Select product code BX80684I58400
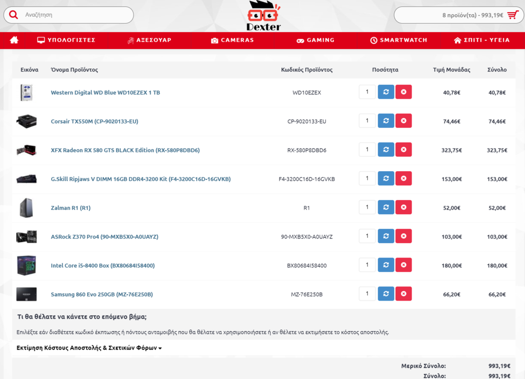525x379 pixels. (307, 265)
